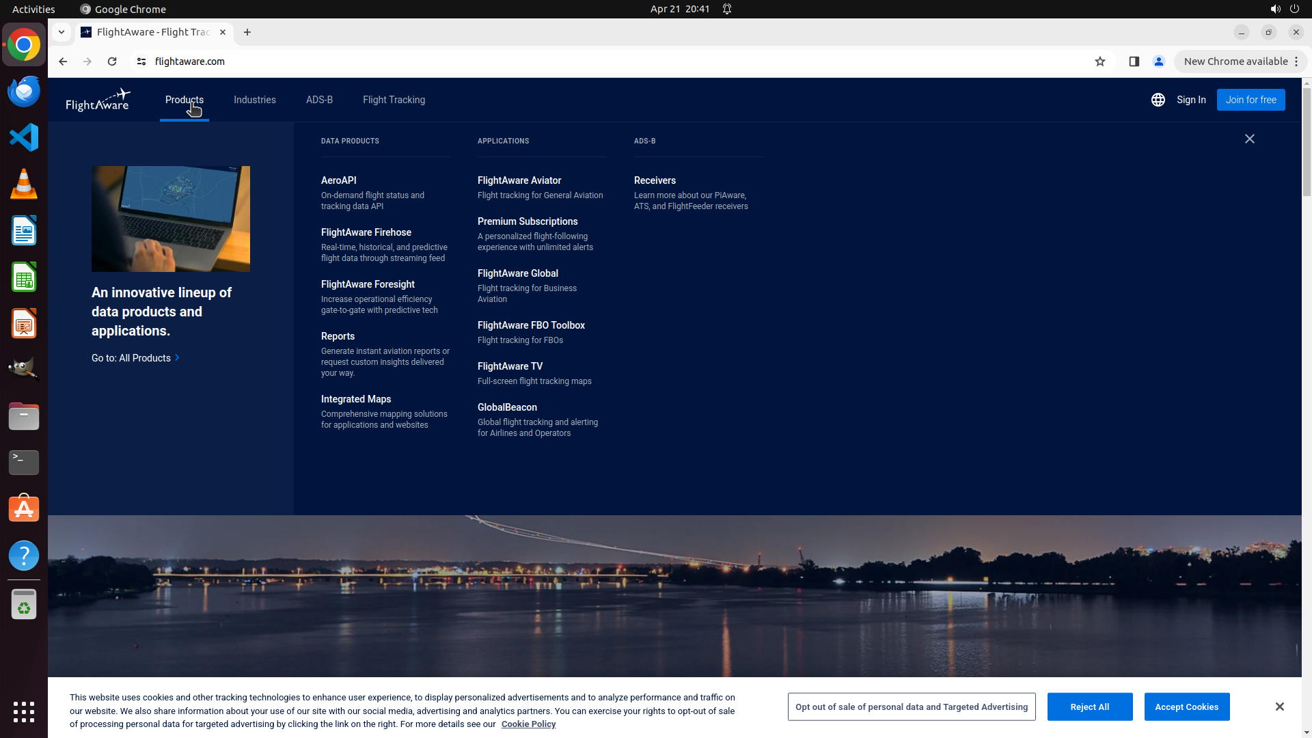Launch Visual Studio Code from dock
Viewport: 1312px width, 738px height.
click(24, 137)
